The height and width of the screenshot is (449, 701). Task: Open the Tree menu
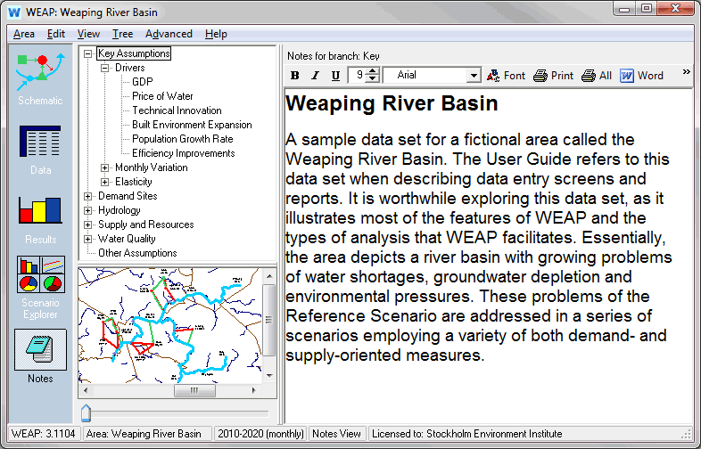(122, 34)
